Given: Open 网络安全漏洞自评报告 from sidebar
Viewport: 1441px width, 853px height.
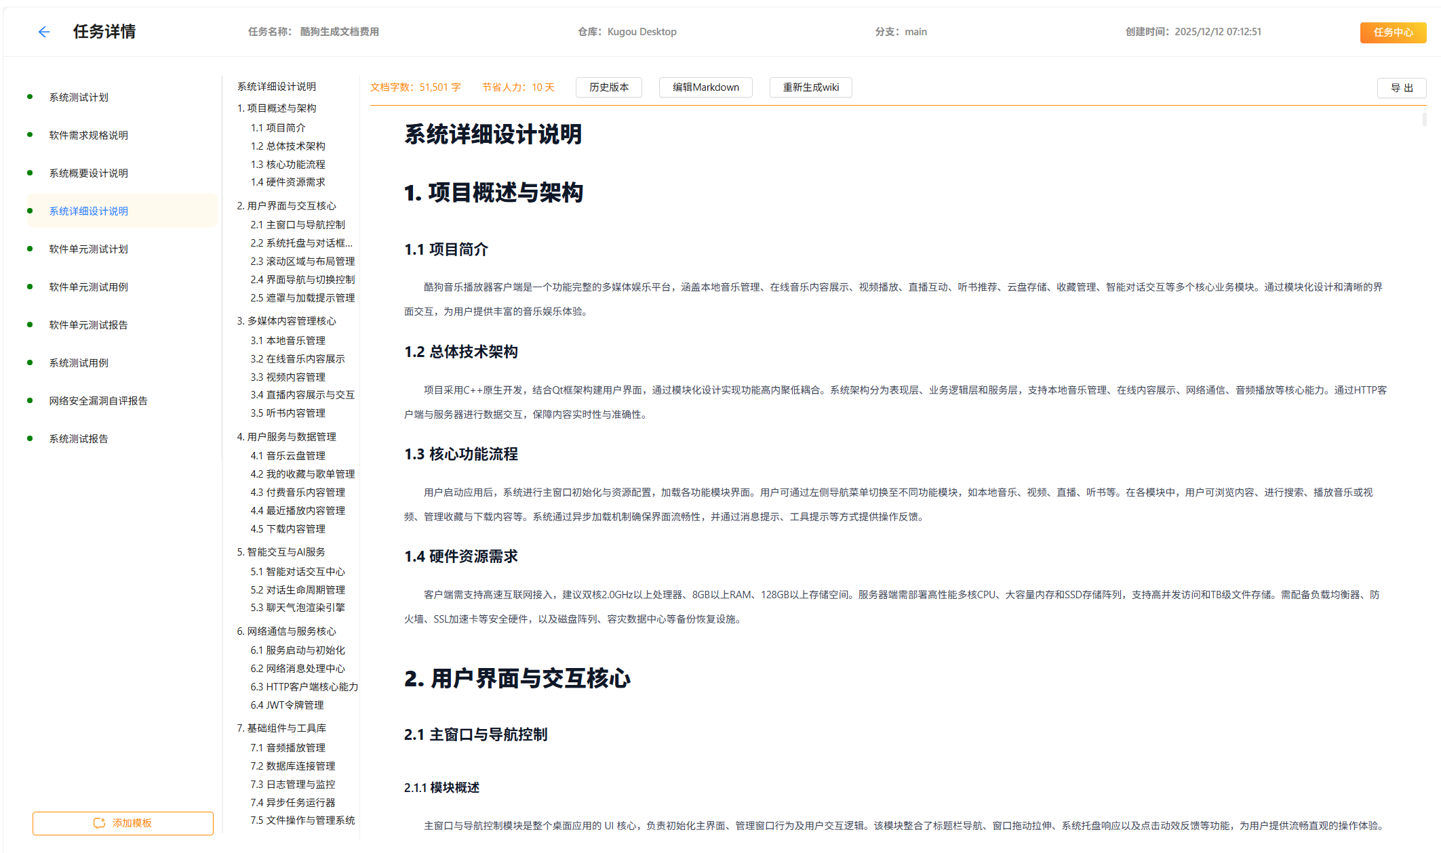Looking at the screenshot, I should tap(98, 400).
